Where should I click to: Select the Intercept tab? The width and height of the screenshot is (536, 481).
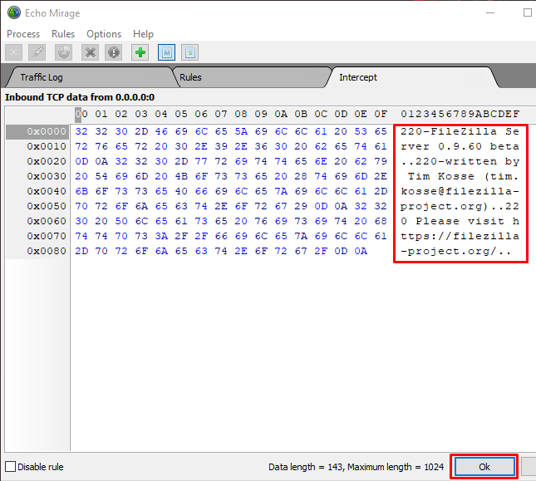(412, 77)
